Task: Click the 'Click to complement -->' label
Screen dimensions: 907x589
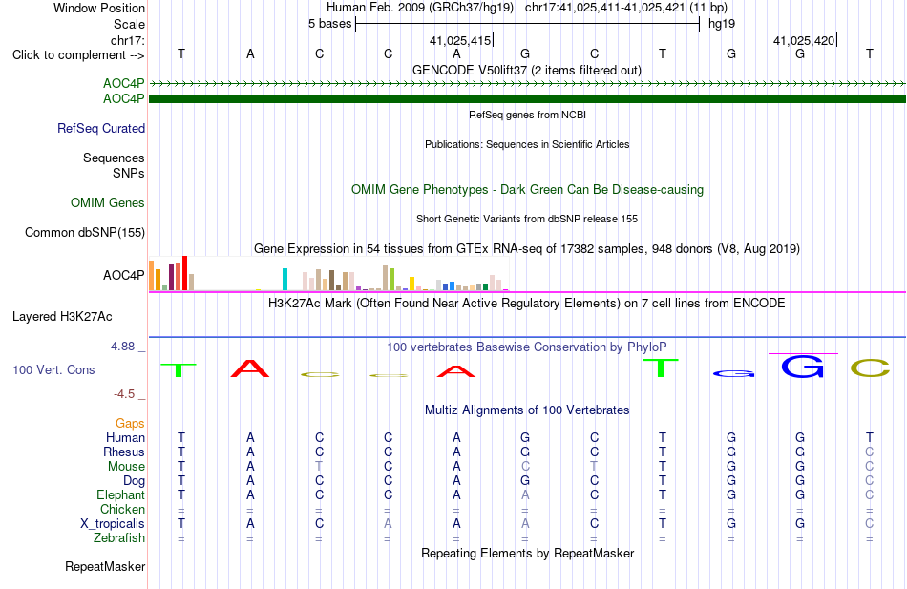Action: coord(78,55)
